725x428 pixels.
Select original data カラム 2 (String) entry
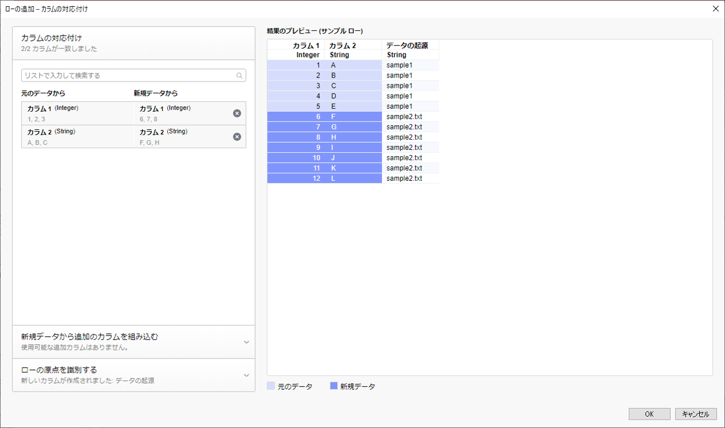point(77,137)
